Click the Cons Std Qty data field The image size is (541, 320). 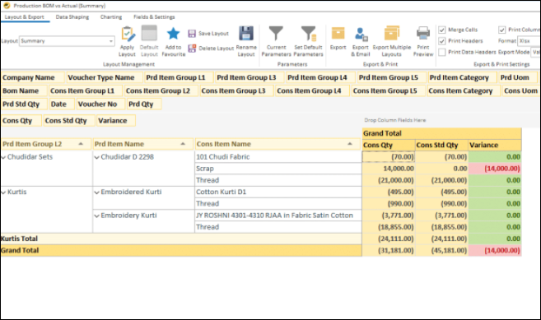(69, 121)
